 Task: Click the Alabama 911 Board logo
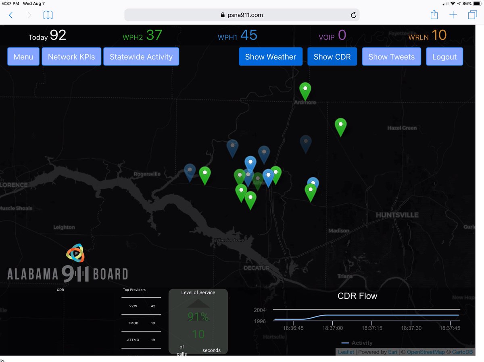click(68, 263)
